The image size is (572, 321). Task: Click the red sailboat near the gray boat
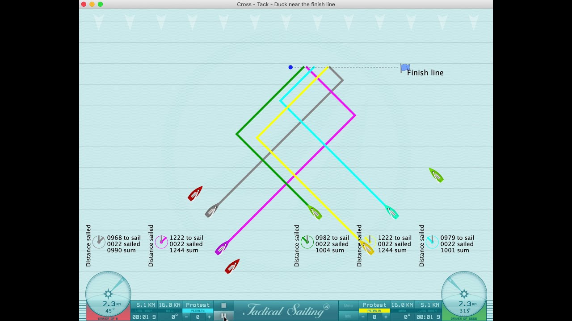pos(195,193)
